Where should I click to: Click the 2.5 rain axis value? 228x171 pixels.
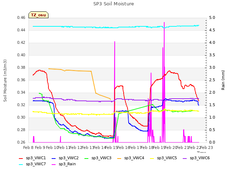212,80
